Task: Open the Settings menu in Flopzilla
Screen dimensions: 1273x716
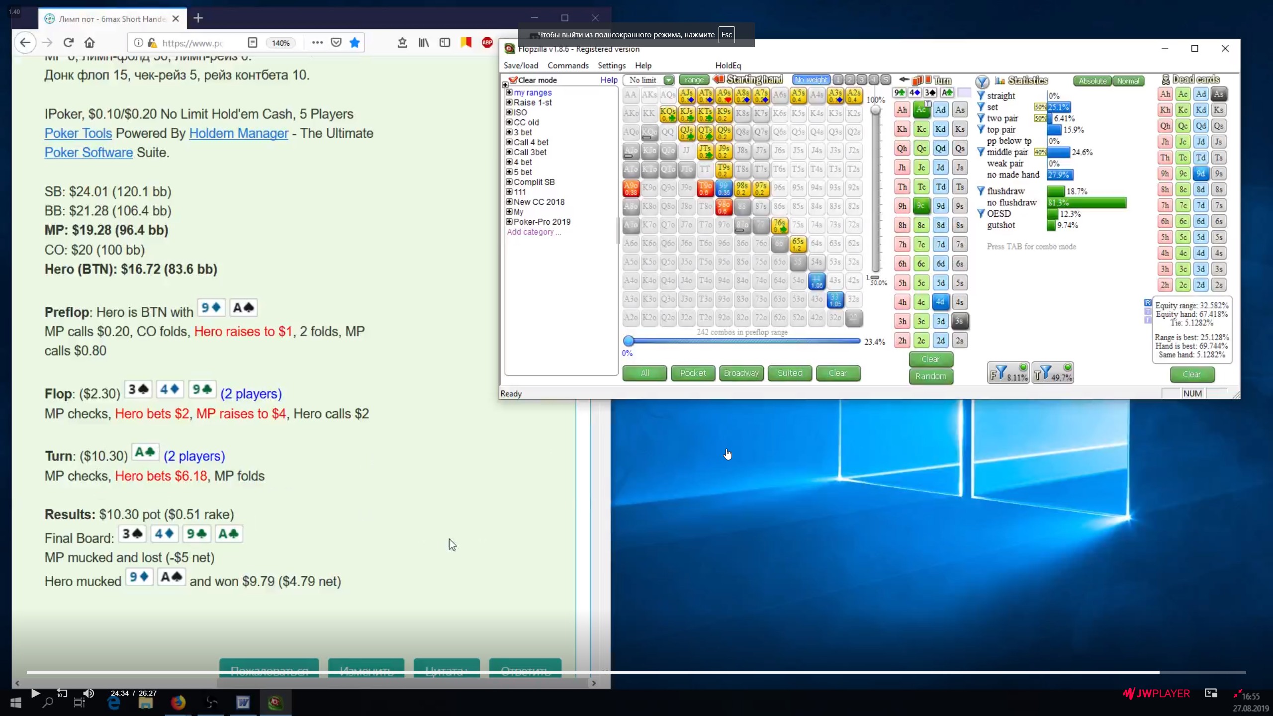Action: [x=611, y=66]
